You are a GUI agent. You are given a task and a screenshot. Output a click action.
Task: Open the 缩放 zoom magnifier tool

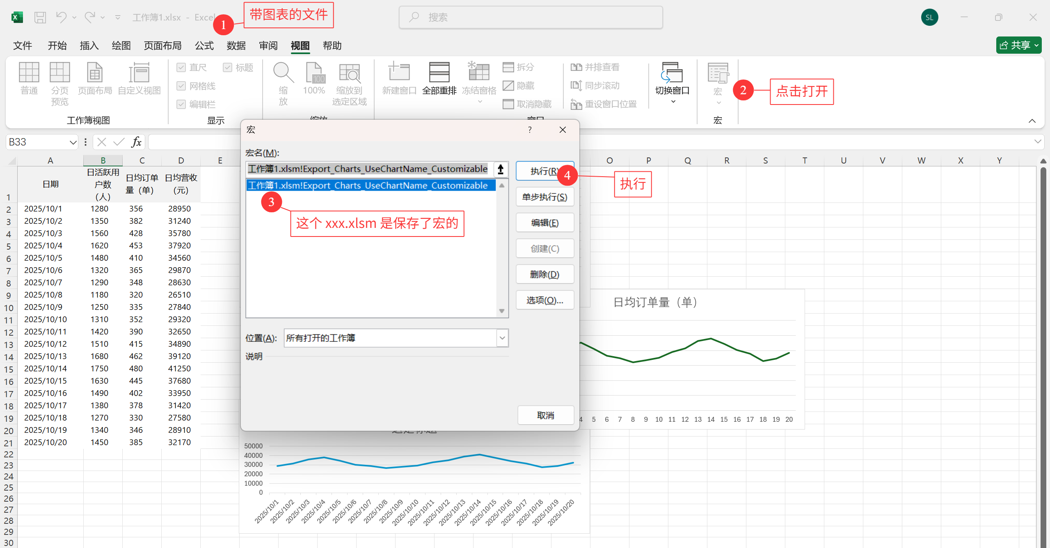click(x=283, y=73)
